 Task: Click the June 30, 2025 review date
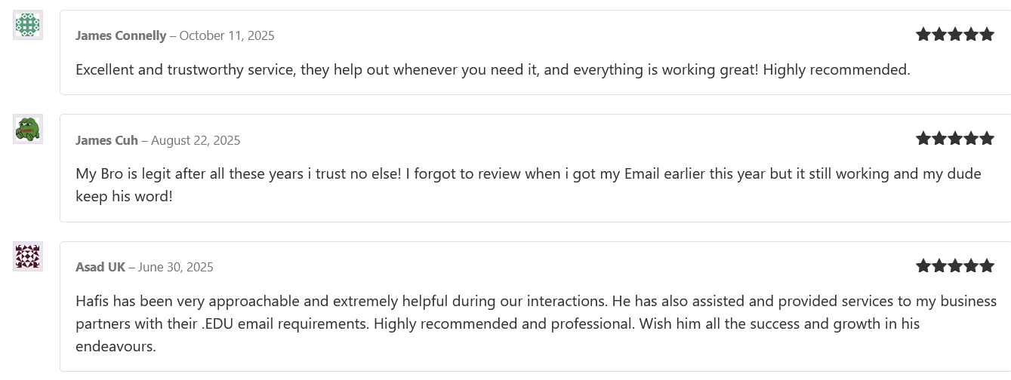click(x=176, y=267)
